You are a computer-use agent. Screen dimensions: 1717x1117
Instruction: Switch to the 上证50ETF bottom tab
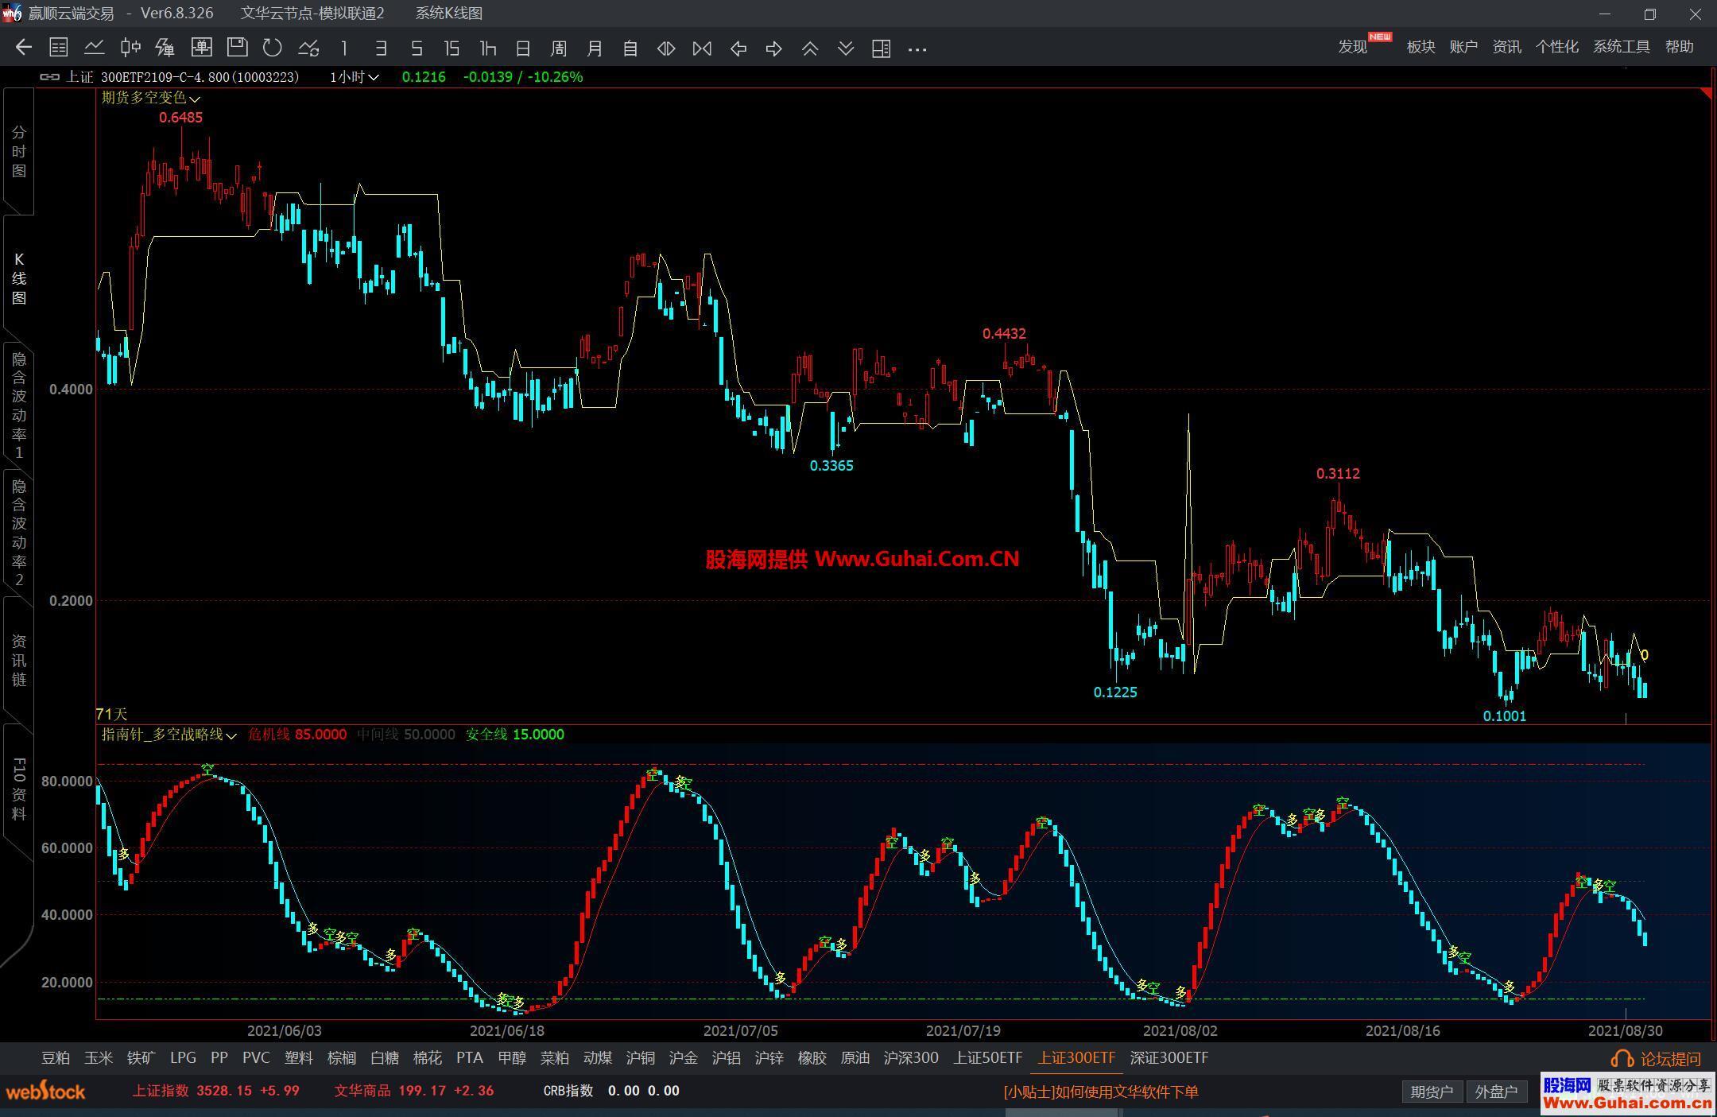[987, 1057]
